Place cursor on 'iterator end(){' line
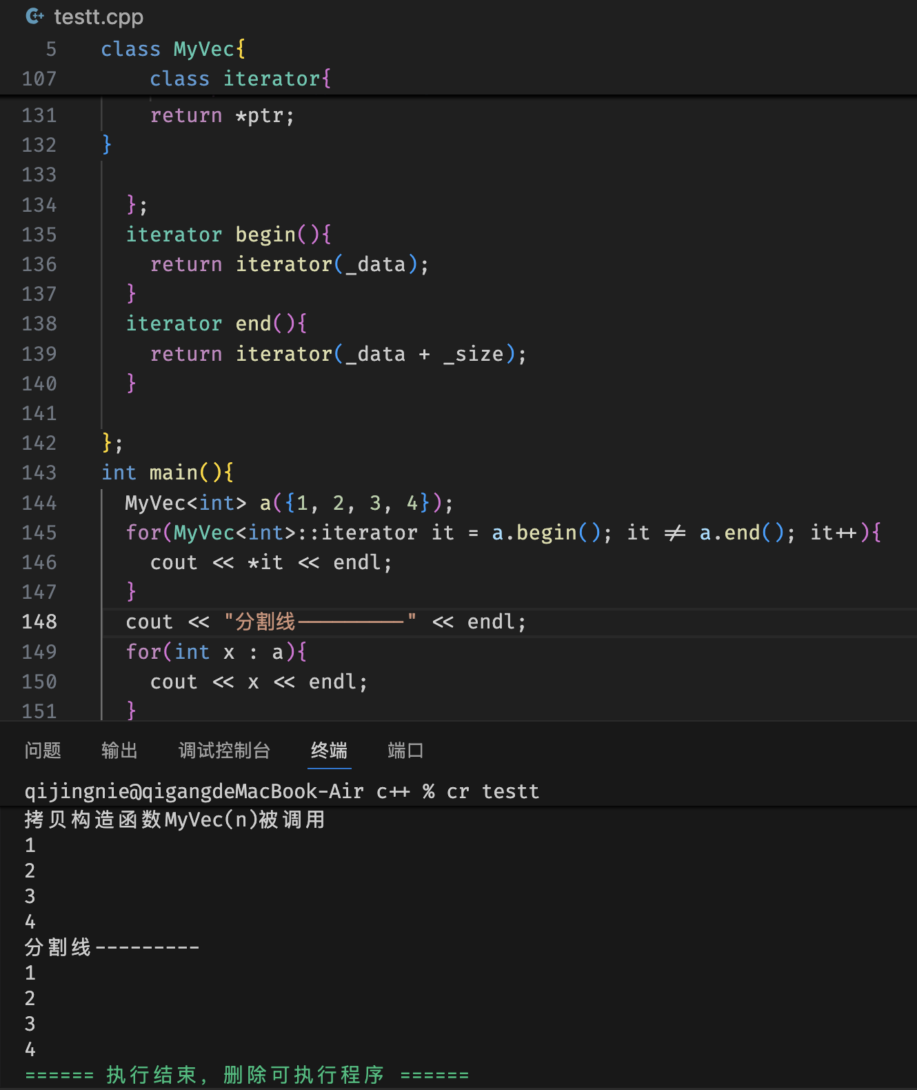The width and height of the screenshot is (917, 1090). [216, 324]
